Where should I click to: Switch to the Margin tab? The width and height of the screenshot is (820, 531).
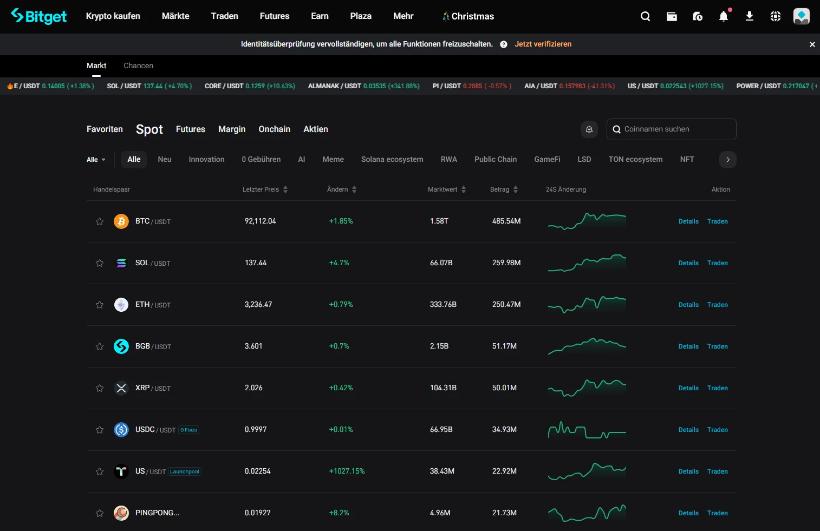[232, 129]
